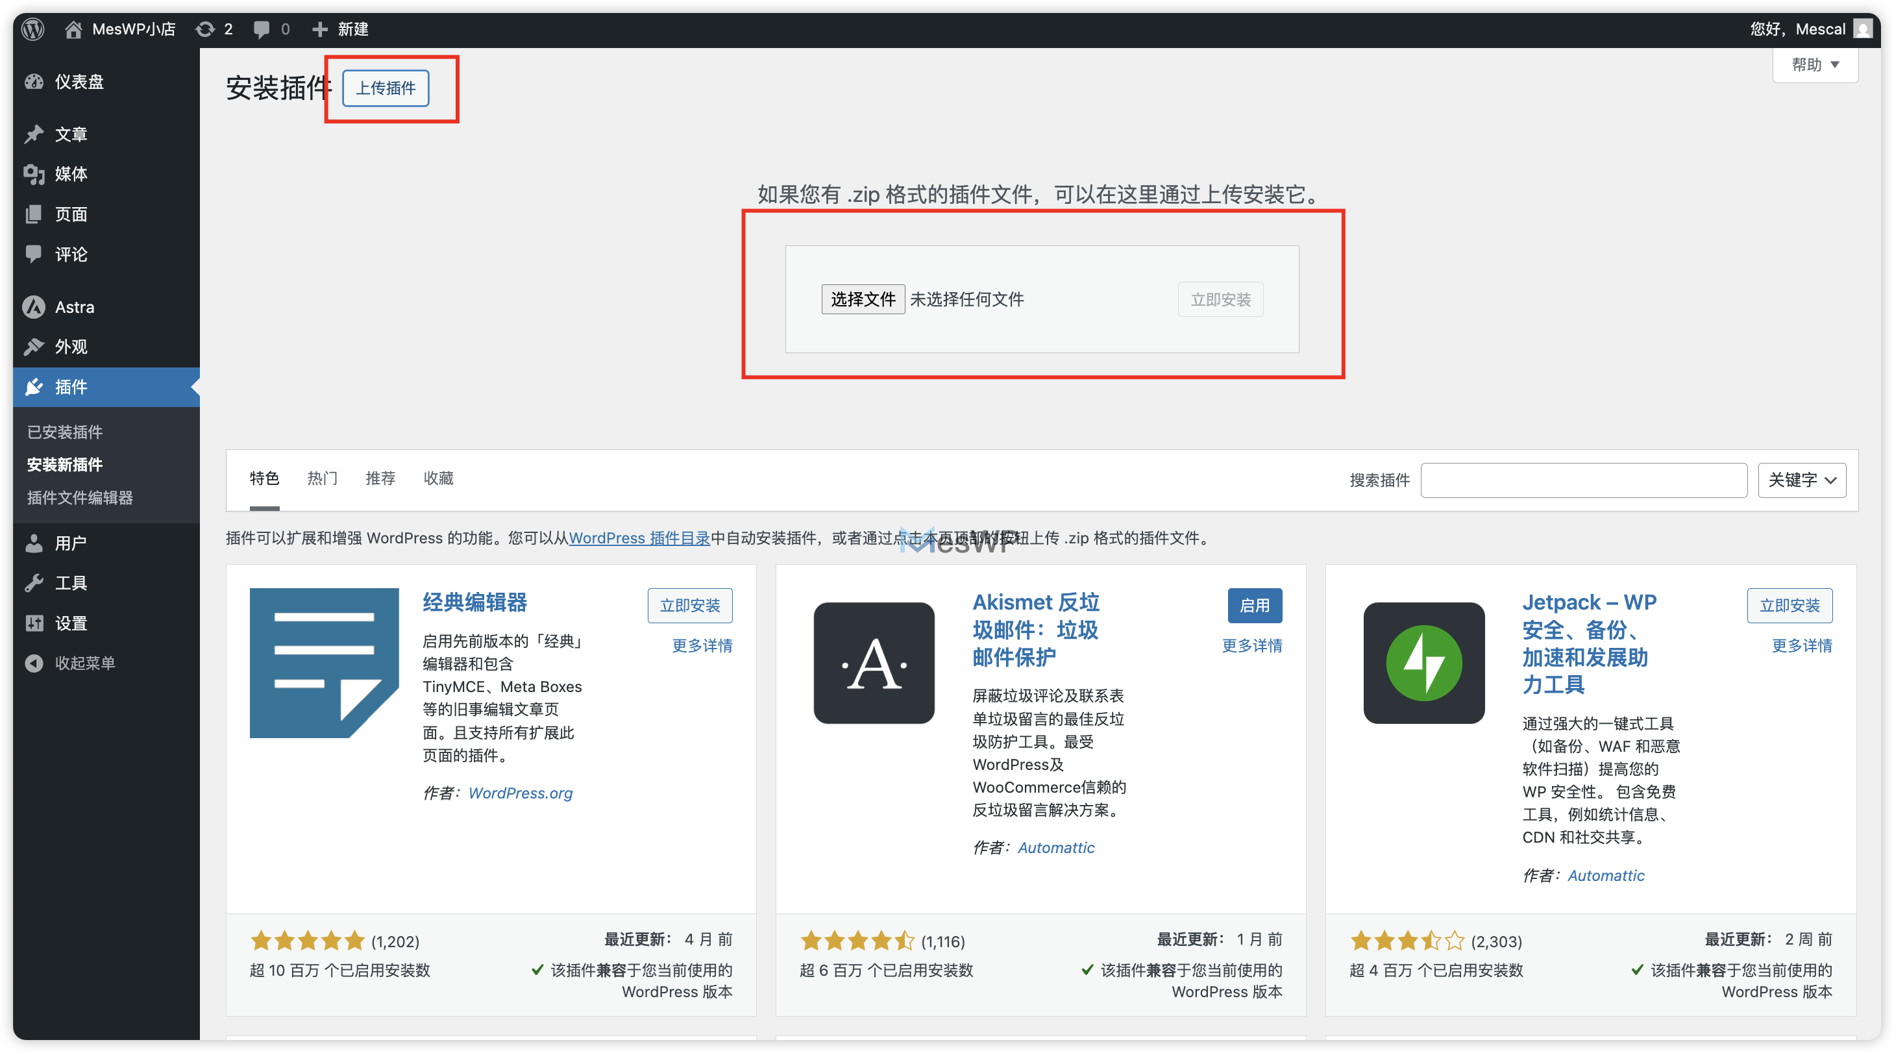Click the Akismet plugin logo
1894x1053 pixels.
[x=874, y=663]
